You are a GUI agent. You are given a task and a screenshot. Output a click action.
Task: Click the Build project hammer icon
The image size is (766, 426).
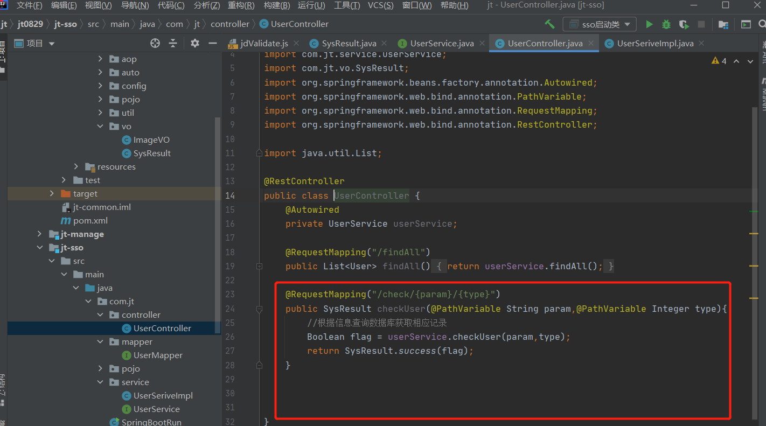pos(549,24)
